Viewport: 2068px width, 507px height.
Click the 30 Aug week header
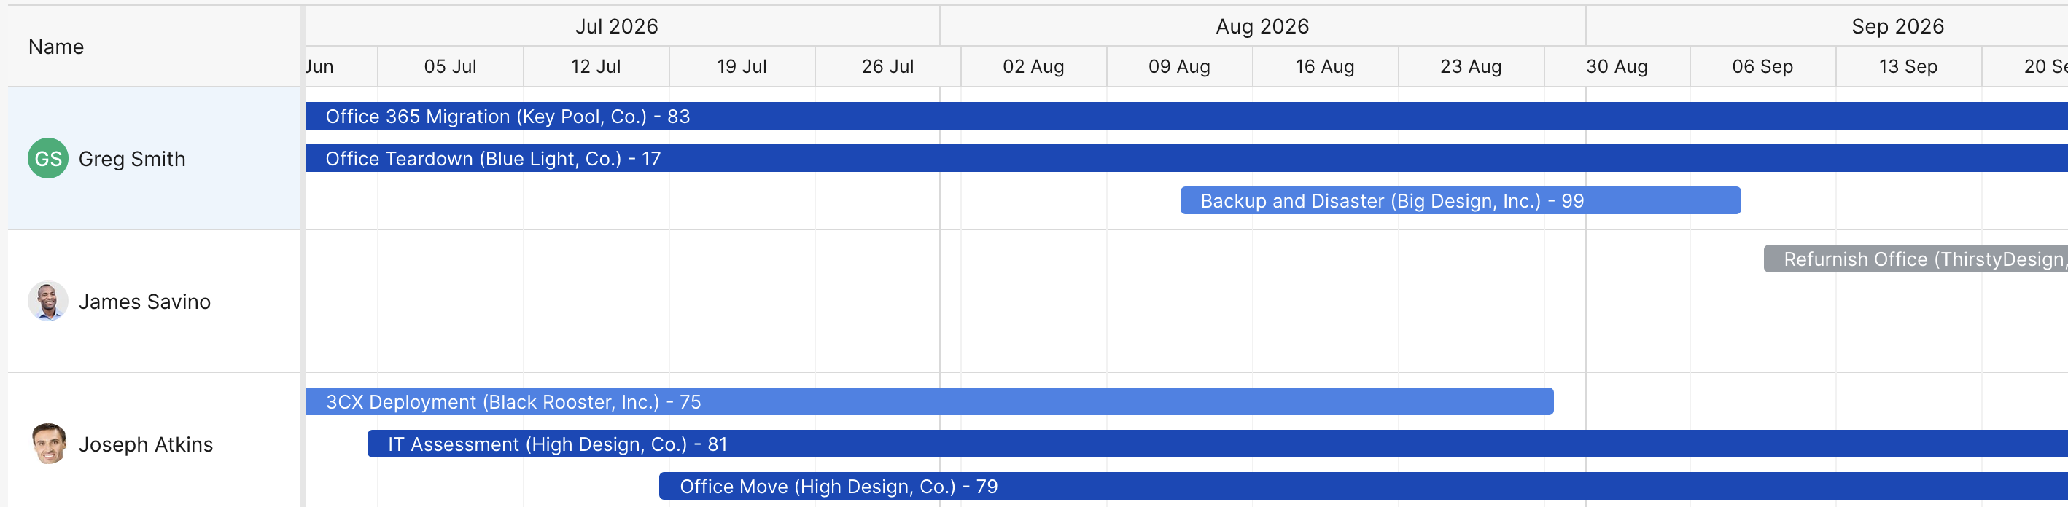pos(1617,66)
